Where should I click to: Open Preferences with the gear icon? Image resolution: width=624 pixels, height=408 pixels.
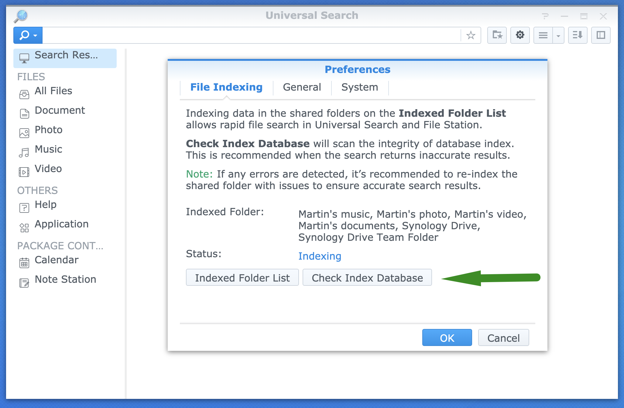click(x=520, y=35)
